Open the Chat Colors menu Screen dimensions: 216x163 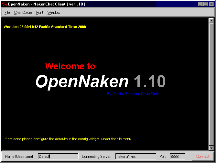[23, 13]
